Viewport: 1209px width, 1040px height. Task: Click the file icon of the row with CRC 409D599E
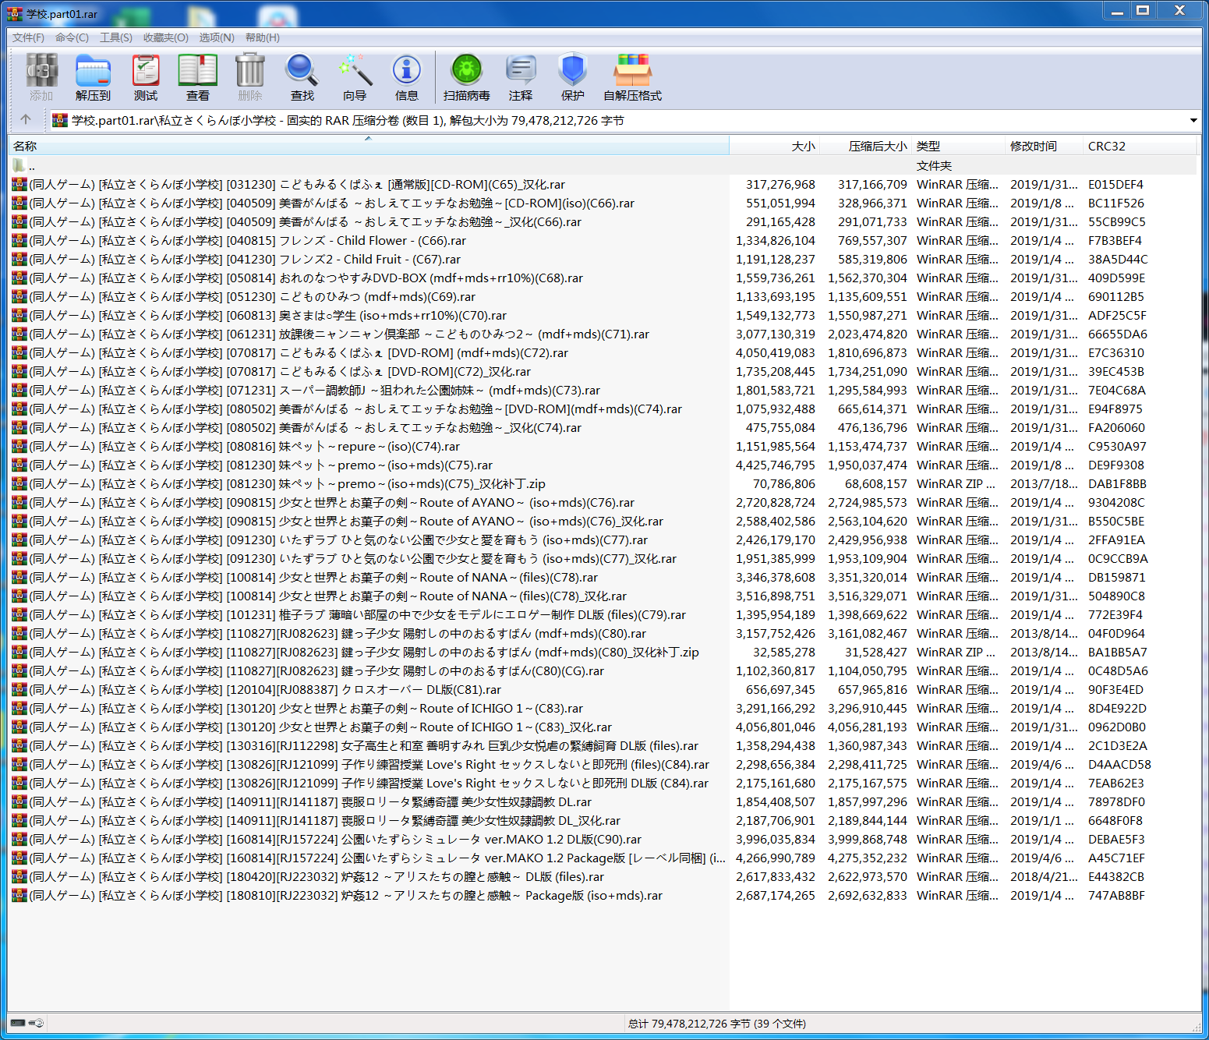tap(19, 278)
